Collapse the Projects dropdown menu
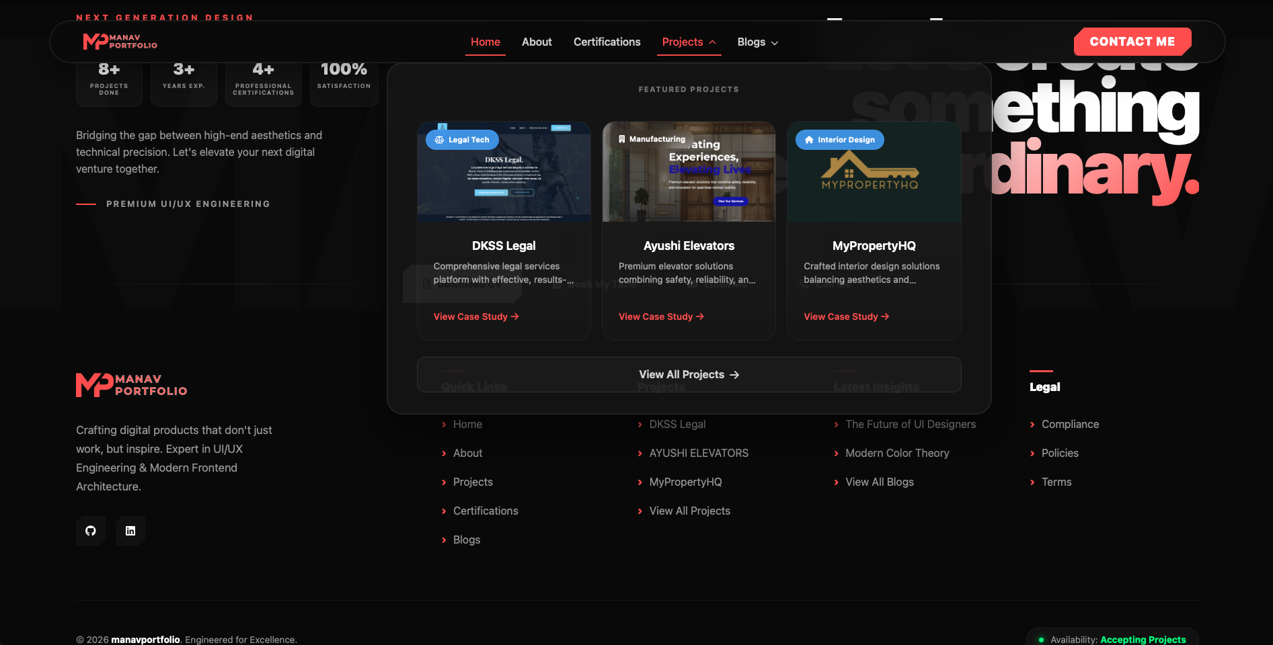 689,42
